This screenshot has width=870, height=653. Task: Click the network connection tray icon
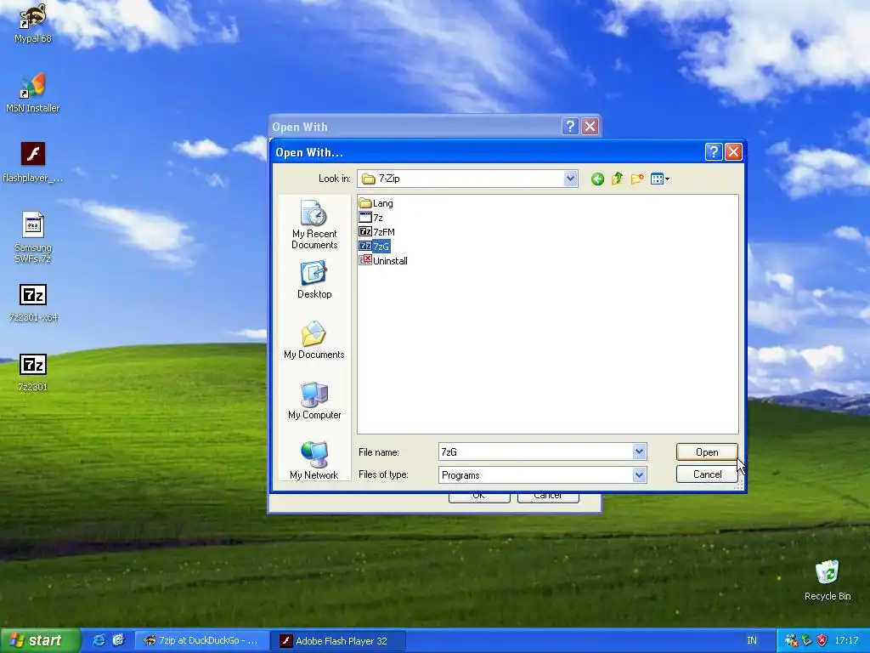[807, 641]
